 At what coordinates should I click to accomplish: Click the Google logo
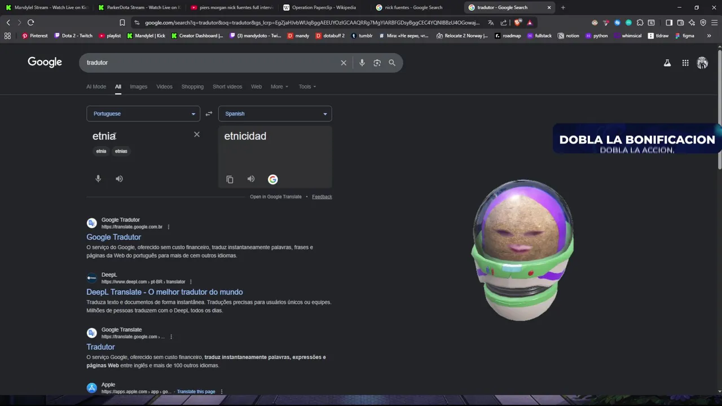click(x=45, y=63)
